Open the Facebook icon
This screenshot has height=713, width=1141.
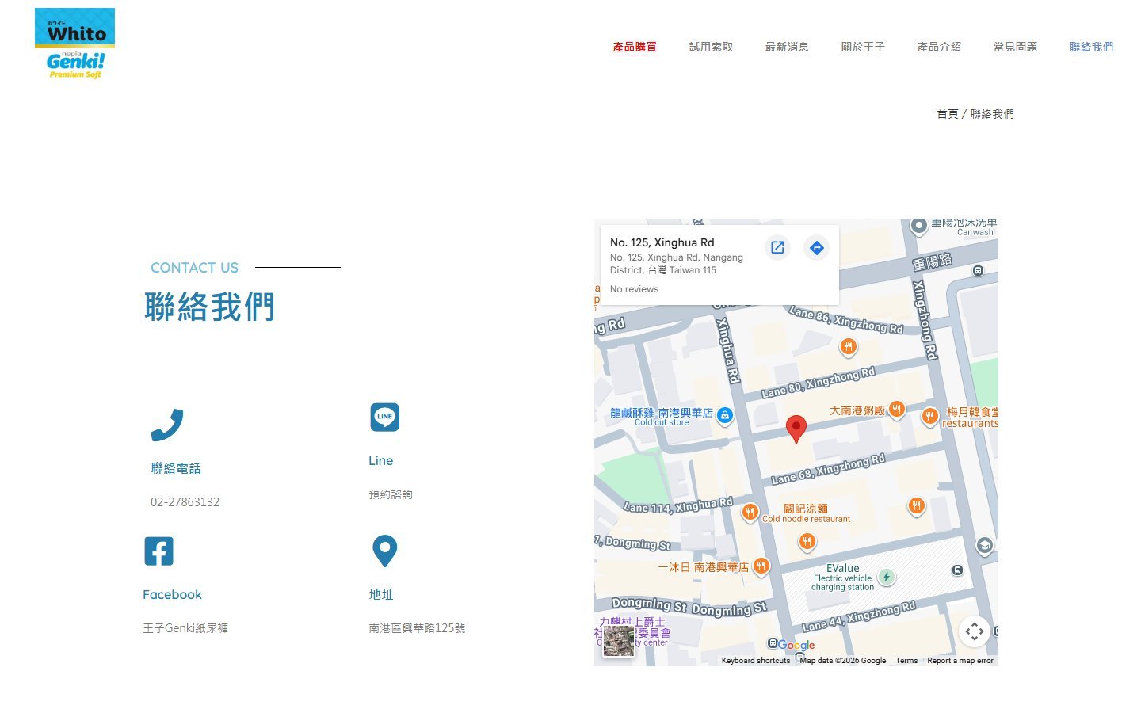coord(158,551)
